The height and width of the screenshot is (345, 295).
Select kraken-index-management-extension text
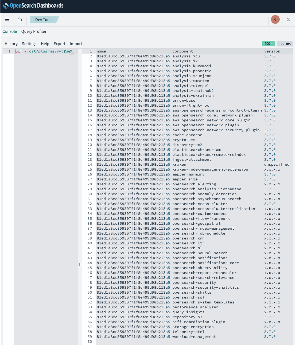[x=210, y=169]
